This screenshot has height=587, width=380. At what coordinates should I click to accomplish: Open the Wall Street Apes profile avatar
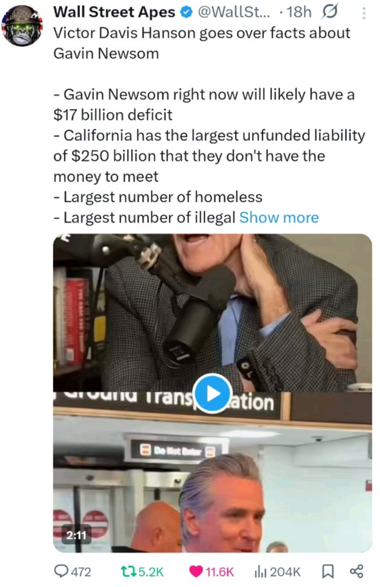[22, 26]
